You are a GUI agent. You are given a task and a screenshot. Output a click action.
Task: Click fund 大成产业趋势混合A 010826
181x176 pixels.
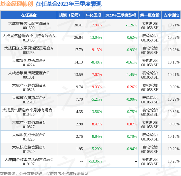coord(29,87)
